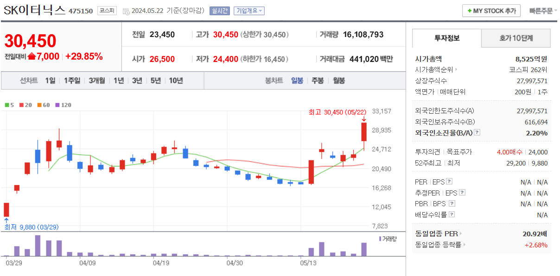Click the MY STOCK 추가 button
The width and height of the screenshot is (560, 276).
pos(491,11)
